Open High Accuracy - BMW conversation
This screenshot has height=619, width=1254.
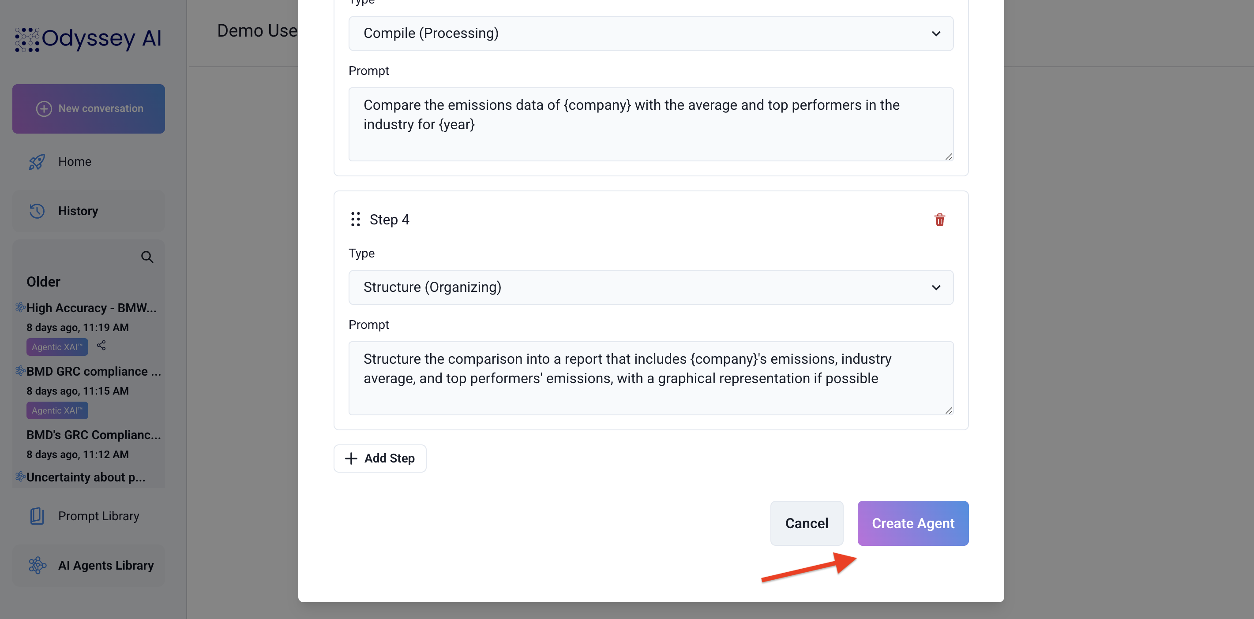(91, 308)
